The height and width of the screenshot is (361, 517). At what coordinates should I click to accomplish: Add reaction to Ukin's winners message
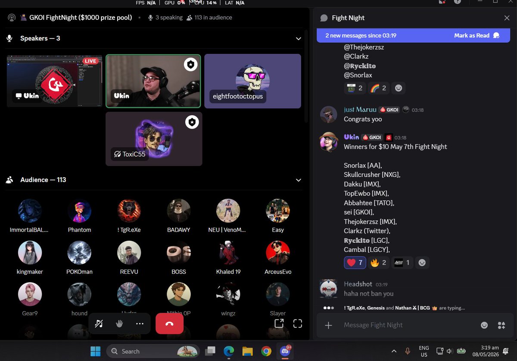click(x=422, y=262)
